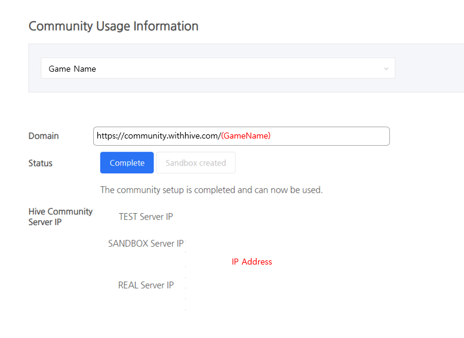This screenshot has height=338, width=464.
Task: Click the Domain field label
Action: click(44, 136)
